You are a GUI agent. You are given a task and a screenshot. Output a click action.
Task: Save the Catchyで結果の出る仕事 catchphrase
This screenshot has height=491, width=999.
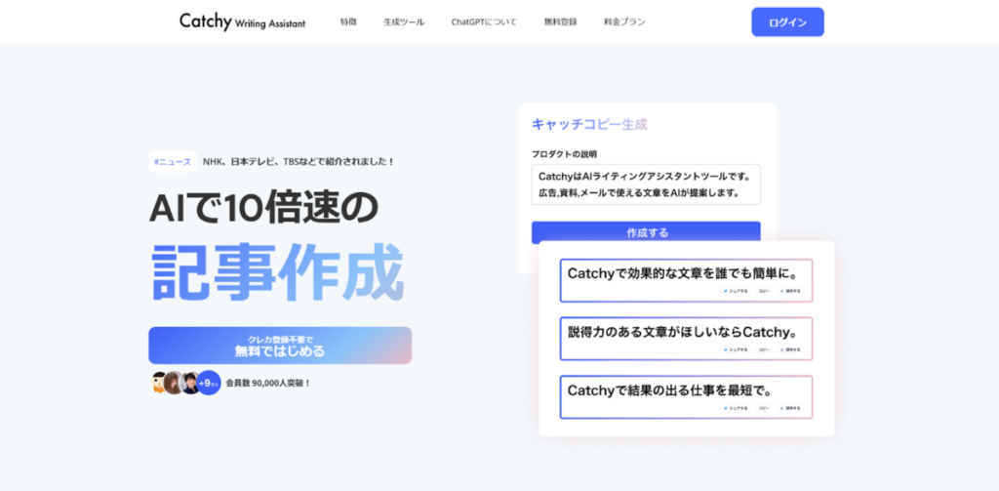click(x=790, y=407)
